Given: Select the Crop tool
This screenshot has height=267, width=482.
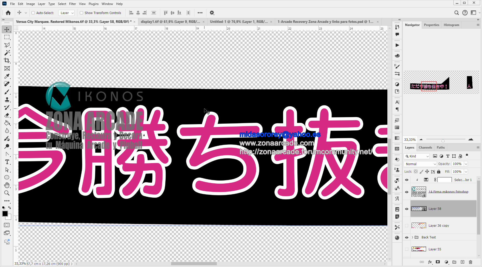Looking at the screenshot, I should pos(7,61).
